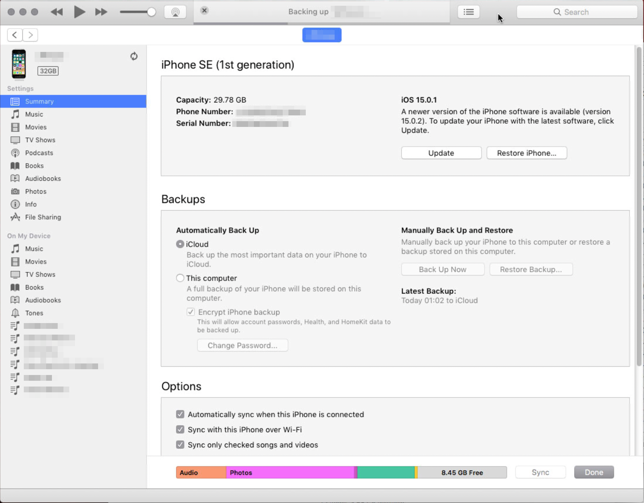Open Movies under Settings
Image resolution: width=644 pixels, height=503 pixels.
pos(73,127)
